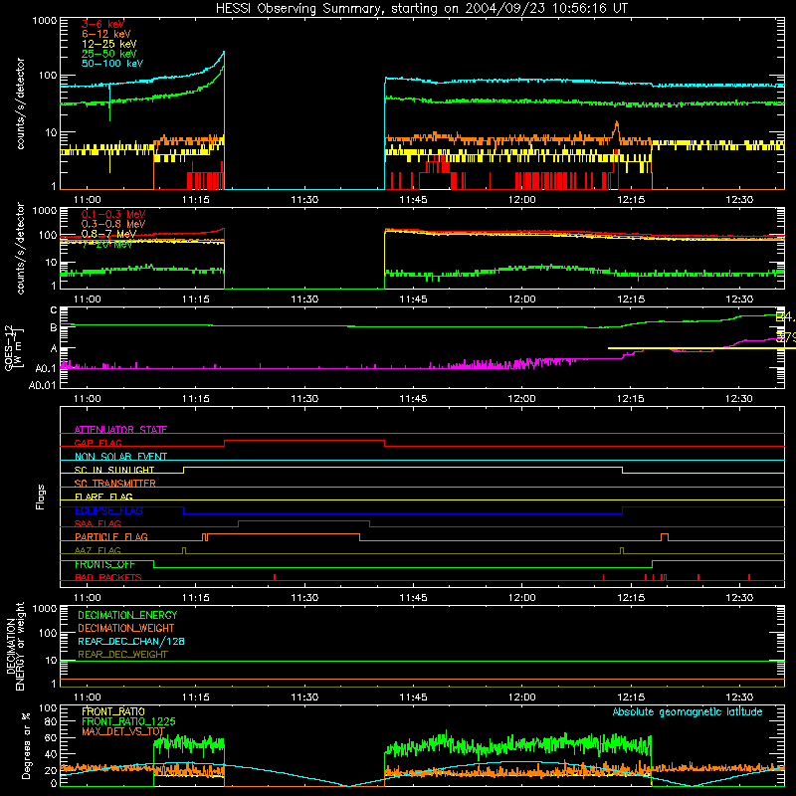This screenshot has width=796, height=796.
Task: Select the FRONTS_OFF flag label
Action: 104,564
